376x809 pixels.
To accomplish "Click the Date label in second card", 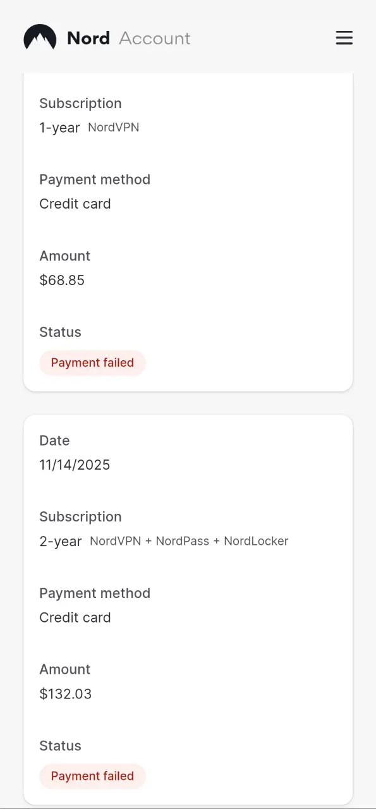I will 54,441.
